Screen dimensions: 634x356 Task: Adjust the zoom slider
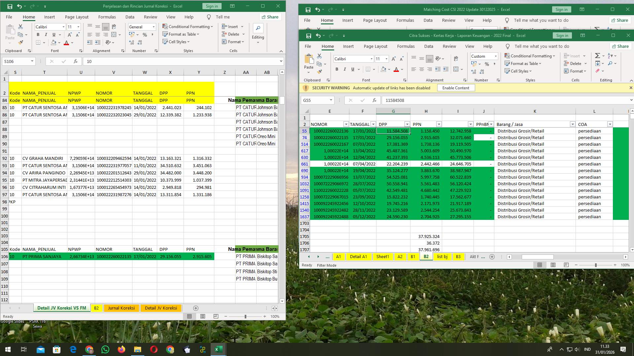(x=596, y=265)
